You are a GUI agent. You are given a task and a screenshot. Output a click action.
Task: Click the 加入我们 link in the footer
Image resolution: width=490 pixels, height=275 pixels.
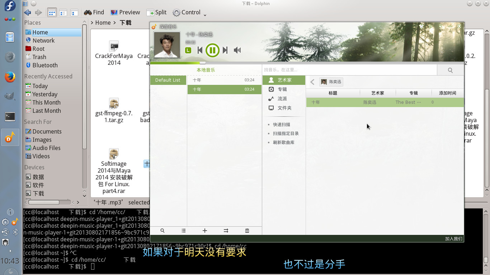click(454, 239)
